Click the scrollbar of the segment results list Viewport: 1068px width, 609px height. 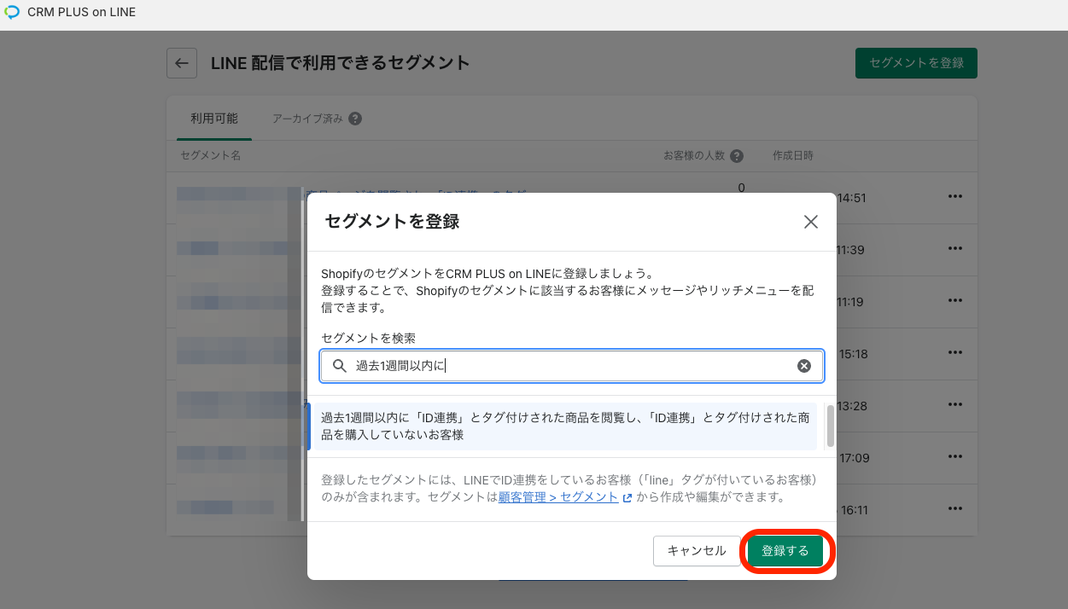(829, 426)
